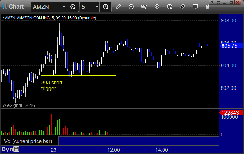Click the 802.00 price axis label
This screenshot has height=154, width=244.
click(228, 88)
